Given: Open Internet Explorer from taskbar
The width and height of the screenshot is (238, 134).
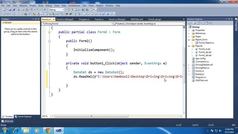Looking at the screenshot, I should (x=15, y=131).
